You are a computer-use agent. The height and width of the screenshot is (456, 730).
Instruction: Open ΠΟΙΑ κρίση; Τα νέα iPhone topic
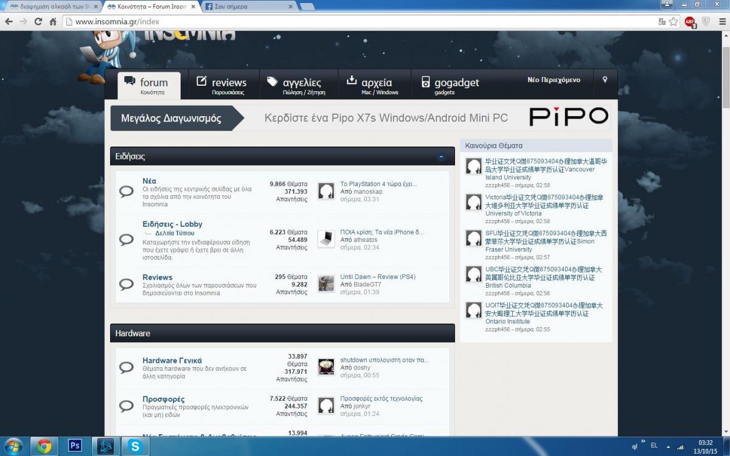(x=382, y=232)
